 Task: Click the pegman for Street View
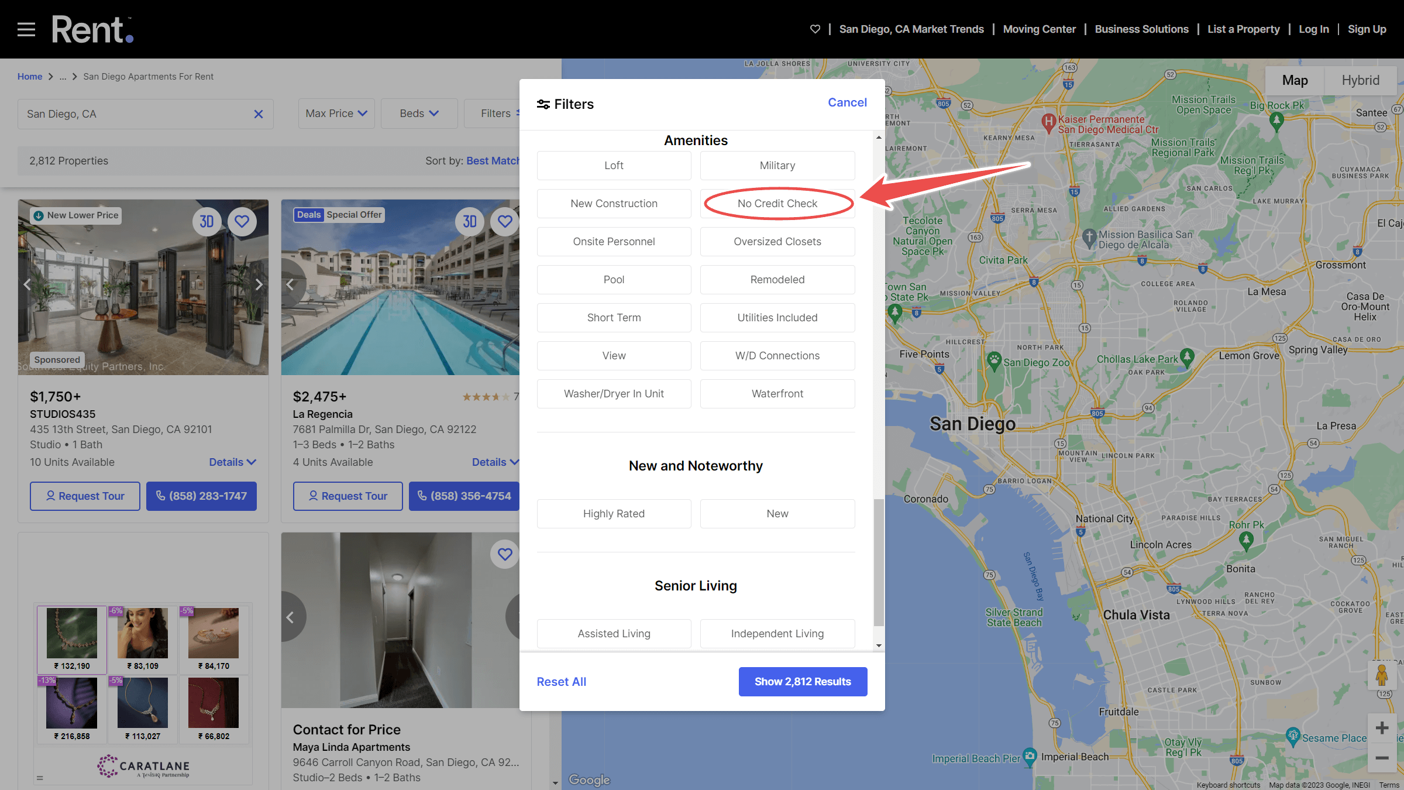click(1382, 676)
